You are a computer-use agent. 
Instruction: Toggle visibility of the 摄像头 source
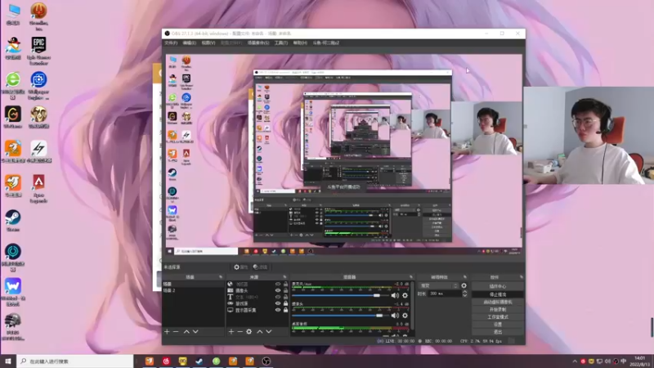point(278,291)
